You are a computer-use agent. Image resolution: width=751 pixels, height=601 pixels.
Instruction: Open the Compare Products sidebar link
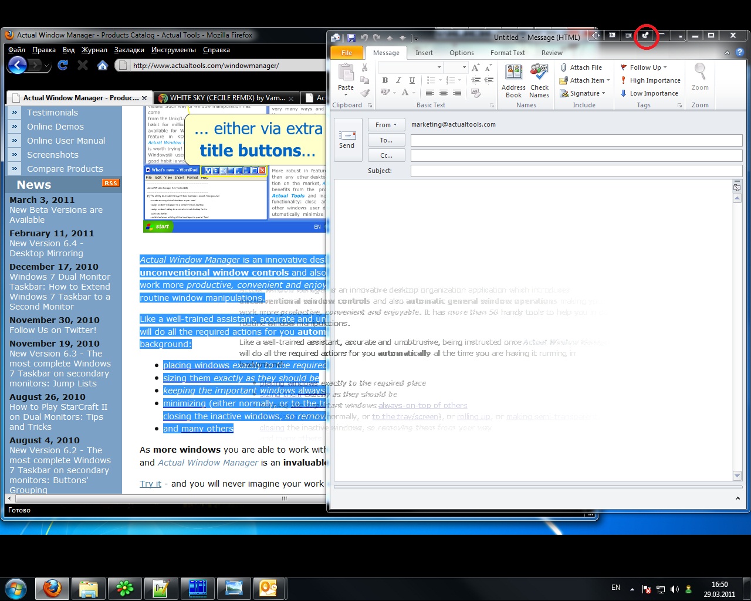[65, 169]
